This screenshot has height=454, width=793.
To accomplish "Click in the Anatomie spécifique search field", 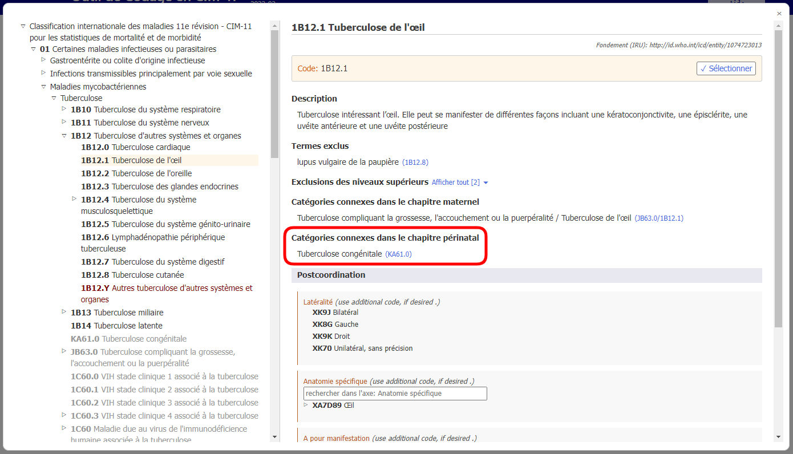I will (395, 394).
